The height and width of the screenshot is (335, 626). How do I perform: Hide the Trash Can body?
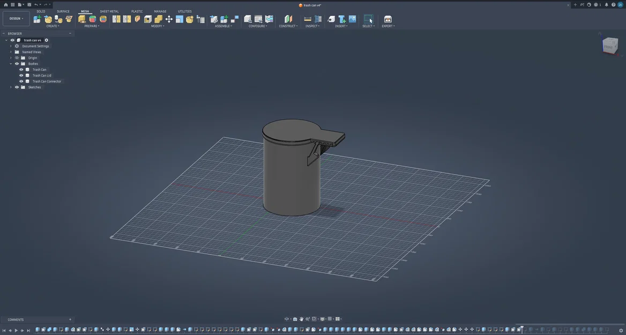[x=21, y=70]
